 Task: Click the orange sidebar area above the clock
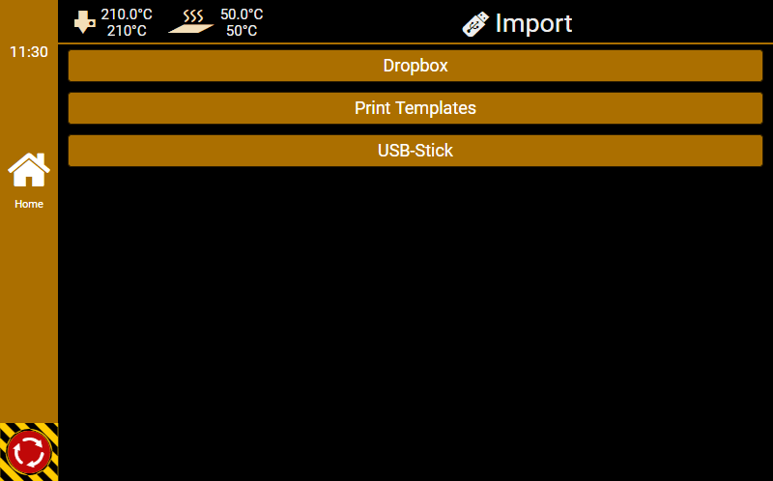coord(29,17)
